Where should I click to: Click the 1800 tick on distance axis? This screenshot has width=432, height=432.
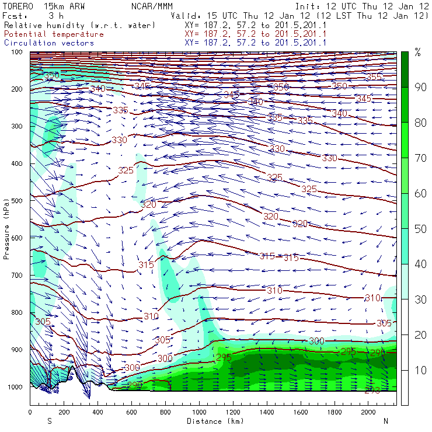[x=335, y=412]
